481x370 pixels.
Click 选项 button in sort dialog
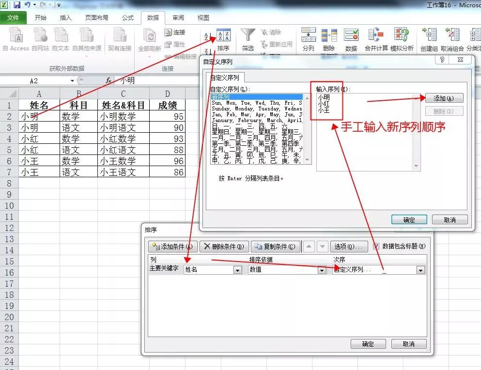pyautogui.click(x=349, y=247)
